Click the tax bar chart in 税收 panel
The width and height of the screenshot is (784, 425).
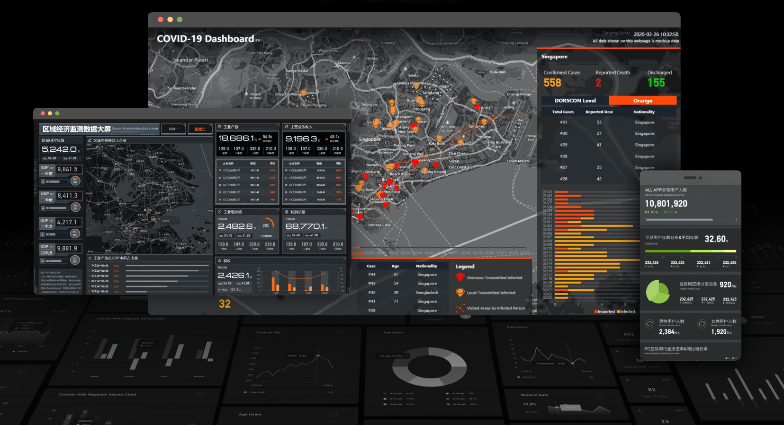[x=300, y=281]
